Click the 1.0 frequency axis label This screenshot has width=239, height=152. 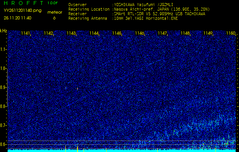pyautogui.click(x=3, y=69)
